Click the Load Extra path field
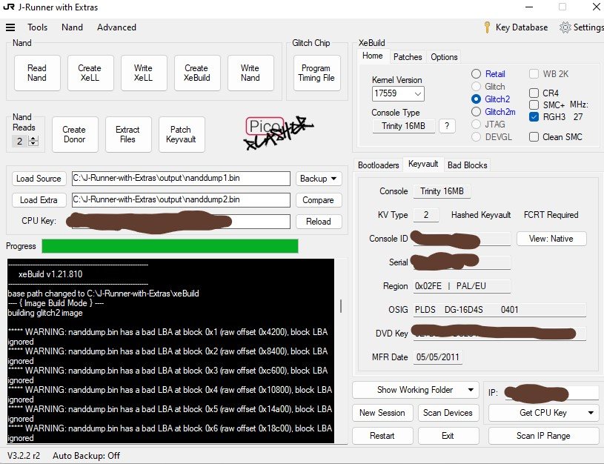604x464 pixels. pos(181,200)
